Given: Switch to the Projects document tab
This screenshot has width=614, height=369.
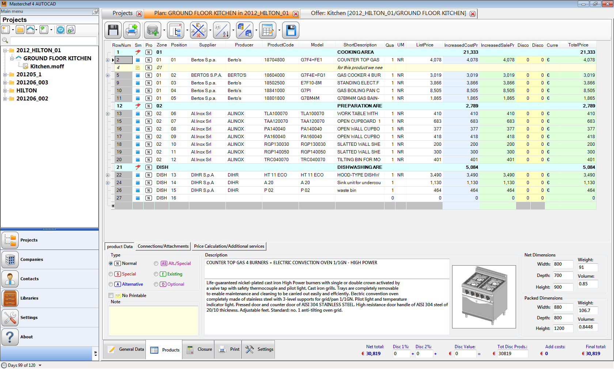Looking at the screenshot, I should point(122,13).
